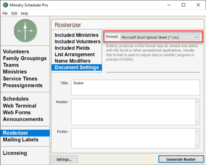Open the Edit menu

click(14, 13)
